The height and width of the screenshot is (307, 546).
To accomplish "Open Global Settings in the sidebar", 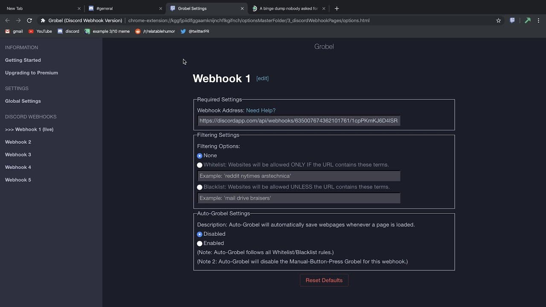I will [x=23, y=101].
